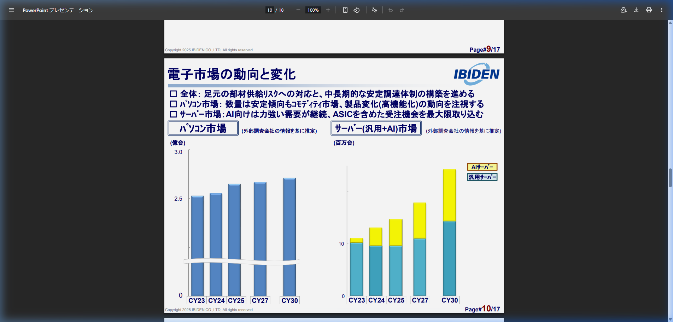This screenshot has width=673, height=322.
Task: Print the presentation
Action: tap(649, 10)
